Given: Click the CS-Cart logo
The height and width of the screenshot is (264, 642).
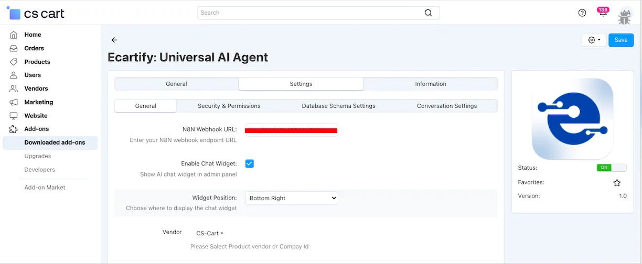Looking at the screenshot, I should [36, 14].
